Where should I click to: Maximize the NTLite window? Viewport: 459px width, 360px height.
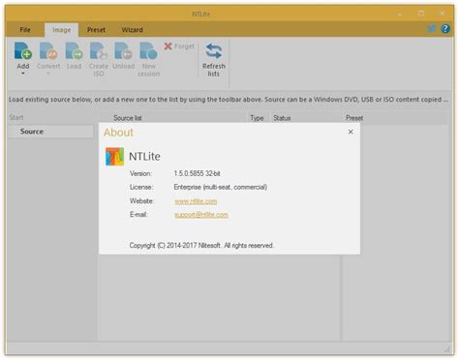(x=421, y=14)
